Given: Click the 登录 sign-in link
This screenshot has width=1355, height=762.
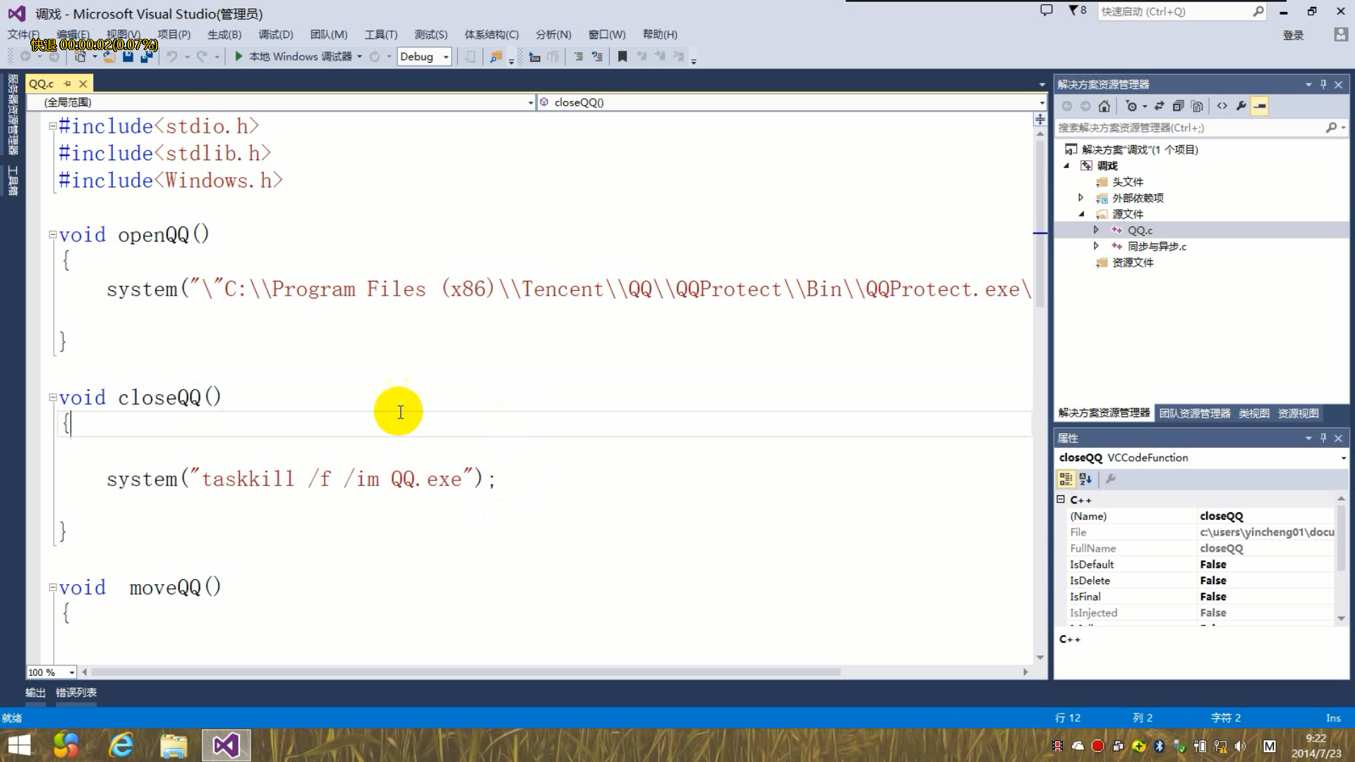Looking at the screenshot, I should tap(1293, 35).
